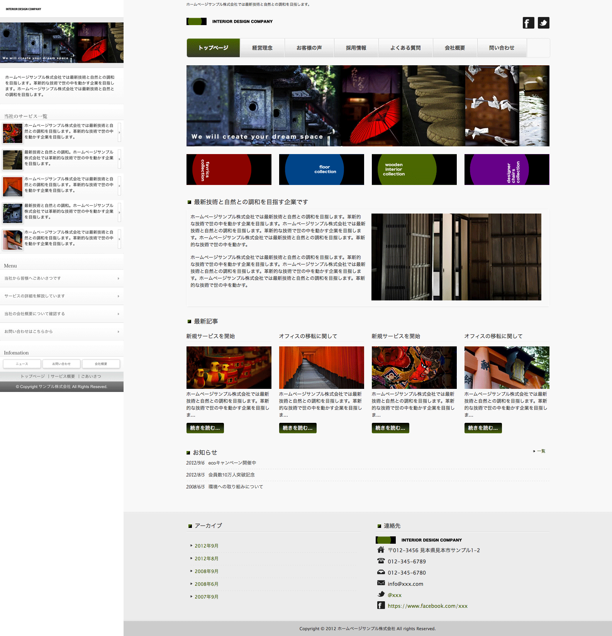Click the ニュース button under Infomation
The height and width of the screenshot is (636, 612).
[x=22, y=364]
